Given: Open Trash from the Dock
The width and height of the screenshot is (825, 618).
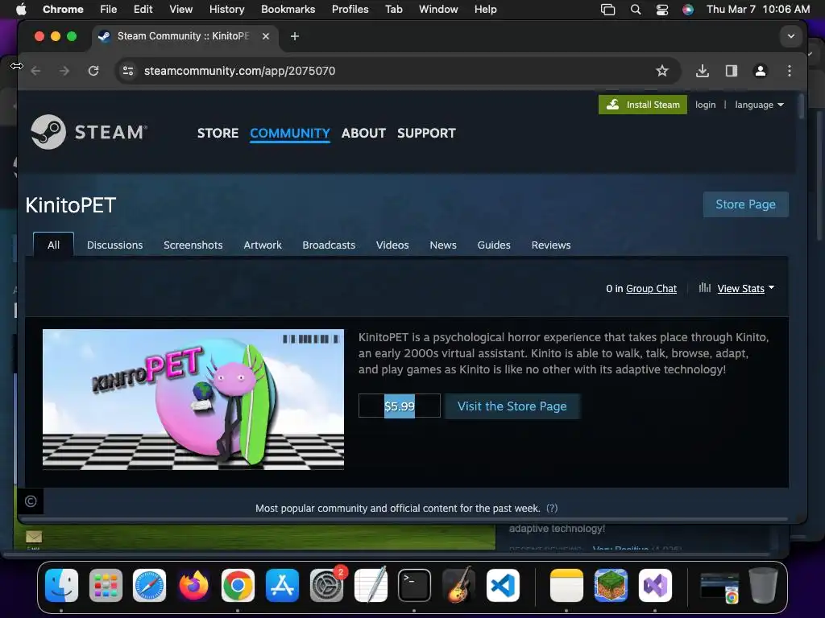Looking at the screenshot, I should (x=764, y=585).
